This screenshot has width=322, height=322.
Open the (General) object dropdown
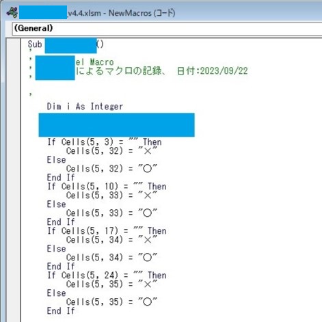[x=167, y=28]
